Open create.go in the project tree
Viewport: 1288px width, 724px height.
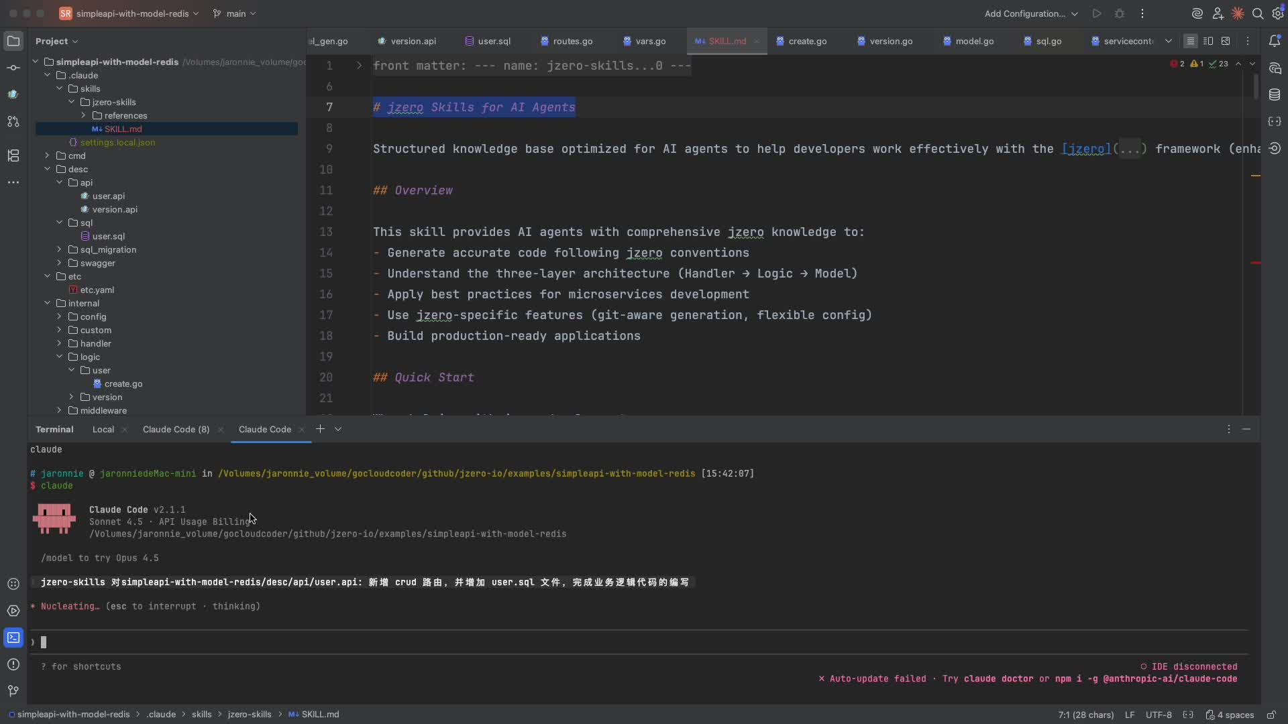point(117,383)
